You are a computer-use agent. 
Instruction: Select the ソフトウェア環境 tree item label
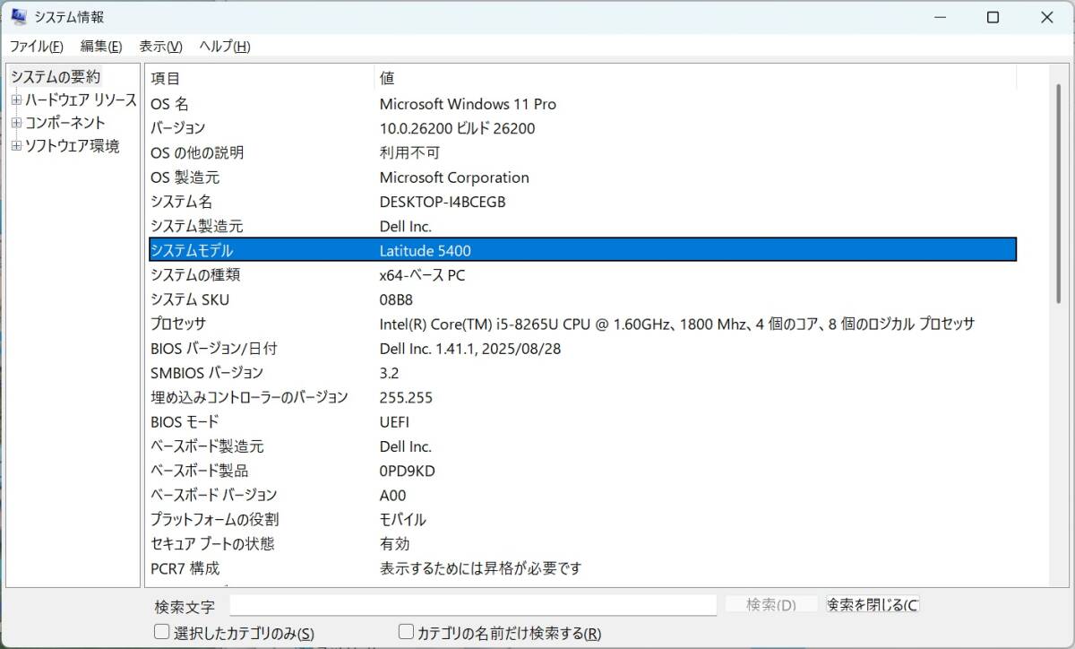(72, 145)
